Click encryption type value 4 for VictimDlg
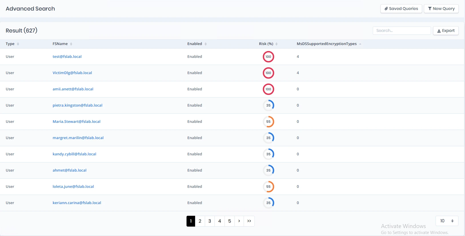This screenshot has width=465, height=236. (298, 73)
